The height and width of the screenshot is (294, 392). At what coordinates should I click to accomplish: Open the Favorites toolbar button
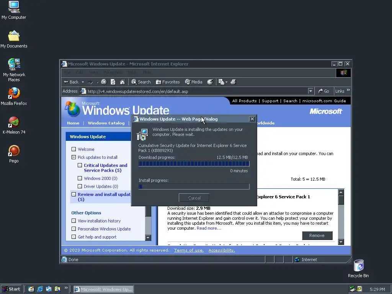click(168, 82)
